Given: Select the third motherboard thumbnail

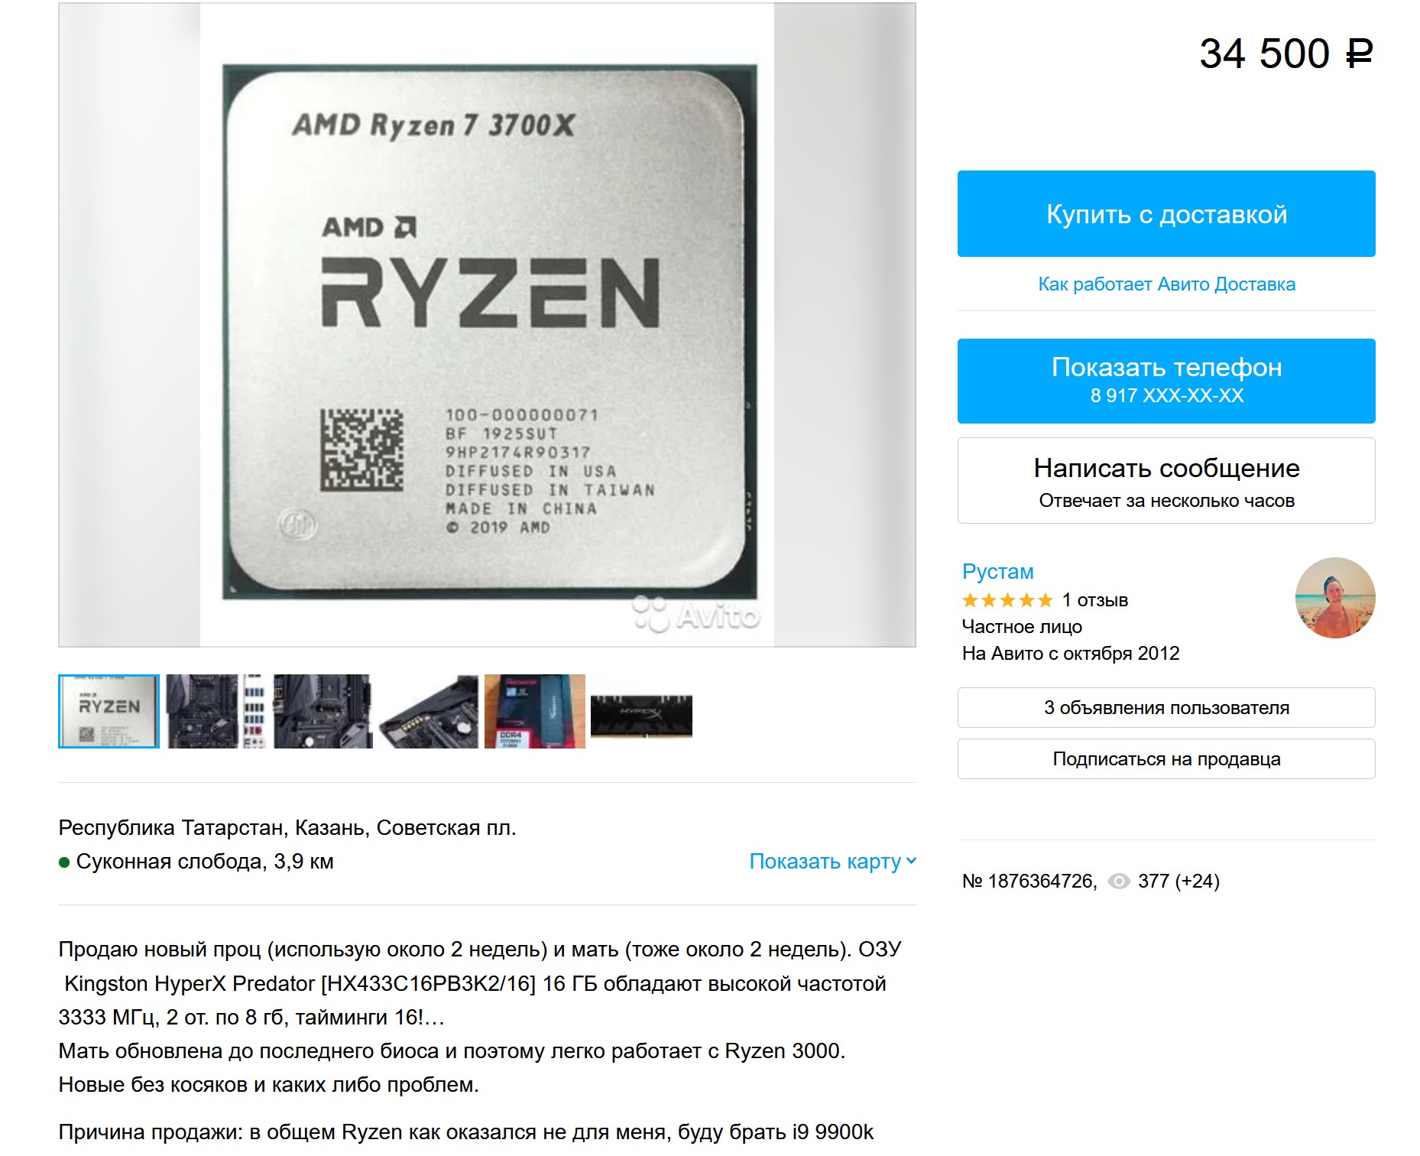Looking at the screenshot, I should point(323,711).
